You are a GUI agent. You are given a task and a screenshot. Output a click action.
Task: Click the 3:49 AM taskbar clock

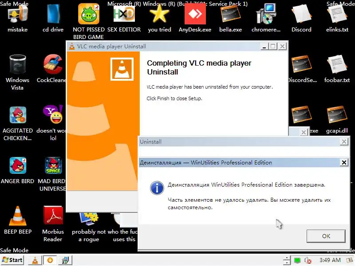330,260
